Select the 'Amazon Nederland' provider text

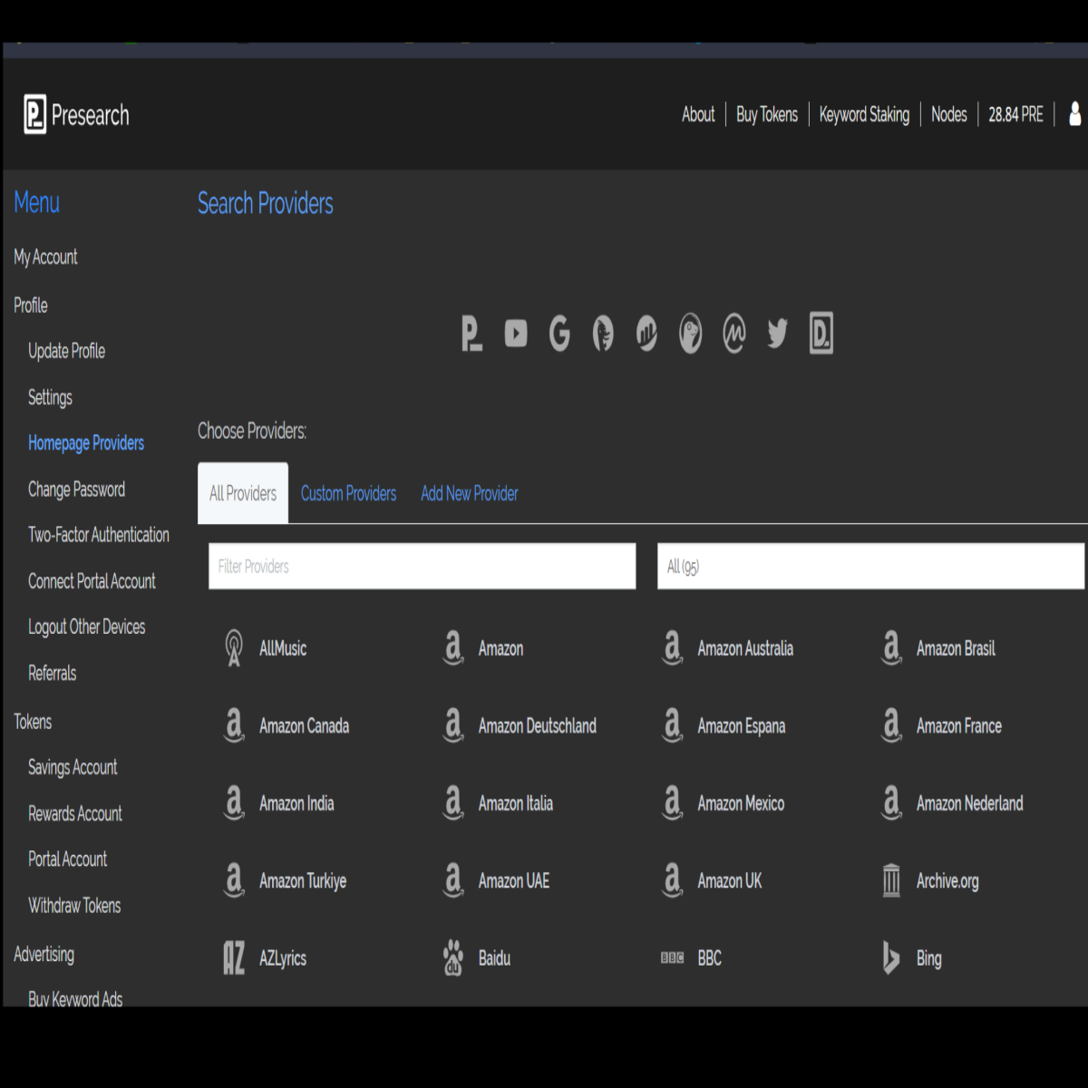pos(969,803)
